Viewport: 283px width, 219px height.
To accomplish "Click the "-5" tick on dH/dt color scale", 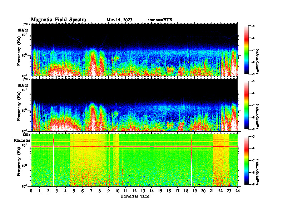I will [x=253, y=26].
